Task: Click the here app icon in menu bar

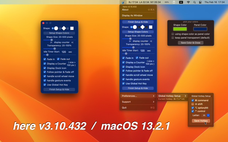Action: [123, 2]
